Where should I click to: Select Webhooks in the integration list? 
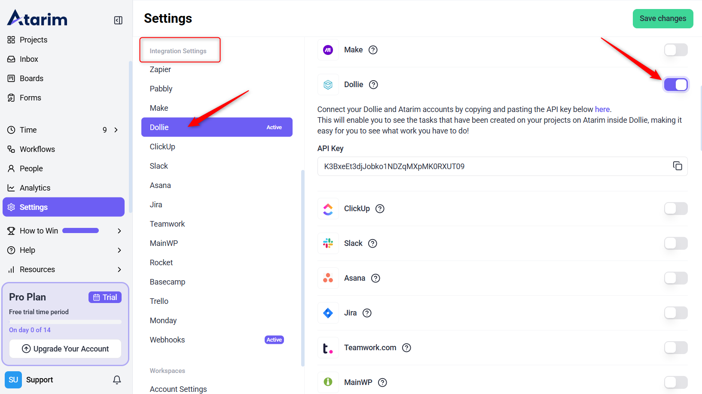click(168, 340)
